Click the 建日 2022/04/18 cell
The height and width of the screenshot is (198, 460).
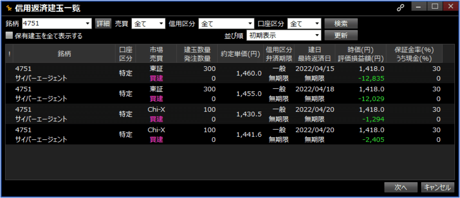pos(314,89)
